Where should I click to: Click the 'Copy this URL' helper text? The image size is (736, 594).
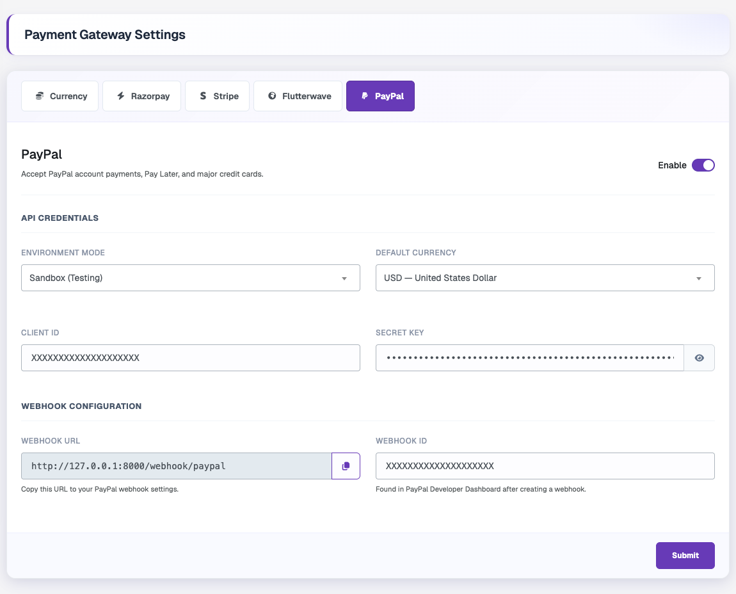point(100,489)
